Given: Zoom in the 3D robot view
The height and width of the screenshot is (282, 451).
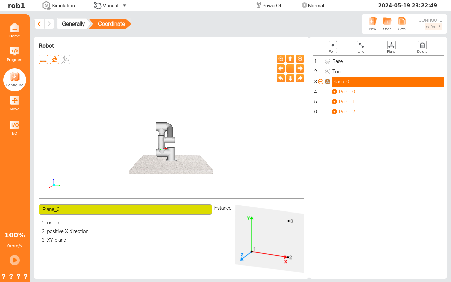Looking at the screenshot, I should (x=300, y=59).
